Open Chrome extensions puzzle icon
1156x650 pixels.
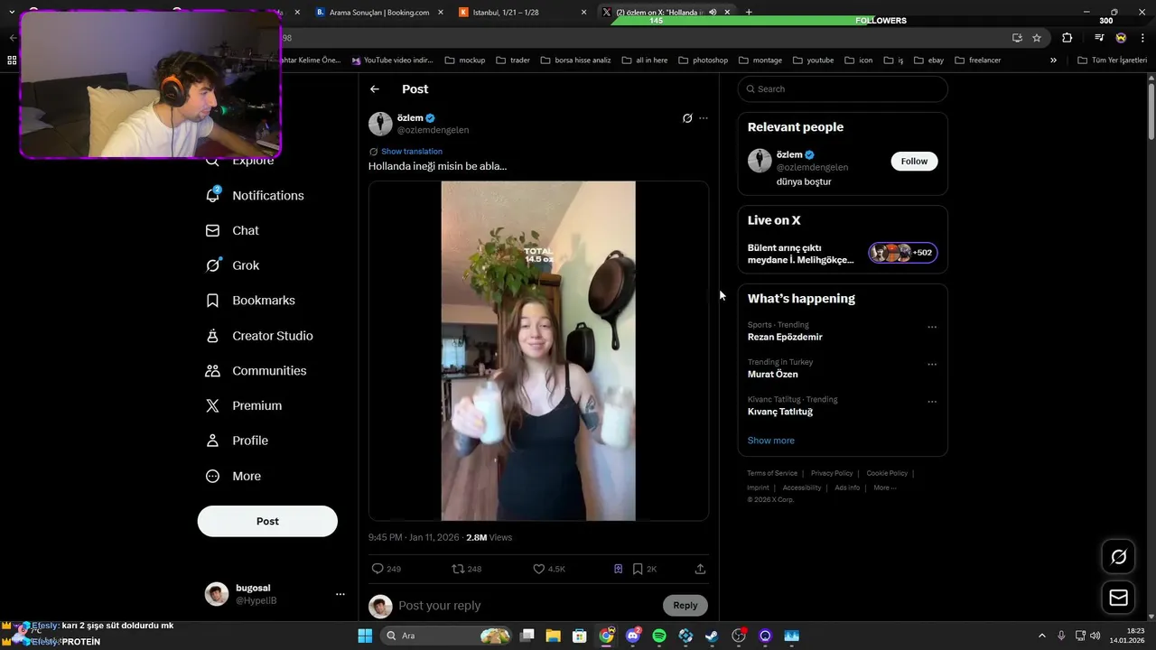coord(1067,38)
